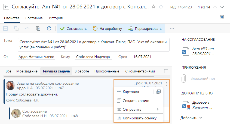Image resolution: width=230 pixels, height=124 pixels.
Task: Open task in new window icon below navigation
Action: click(x=222, y=17)
